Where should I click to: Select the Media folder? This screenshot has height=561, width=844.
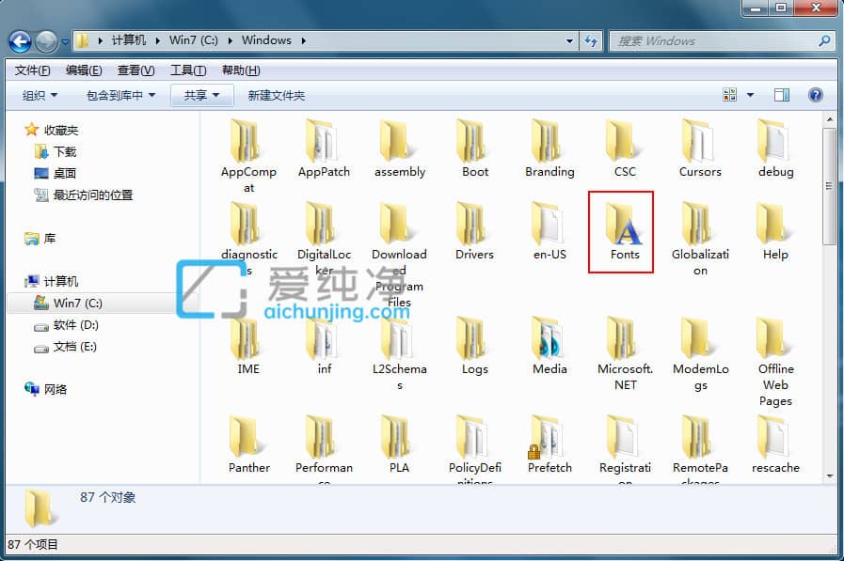coord(549,346)
